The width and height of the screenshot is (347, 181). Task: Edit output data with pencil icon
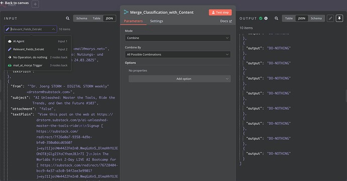click(x=330, y=19)
